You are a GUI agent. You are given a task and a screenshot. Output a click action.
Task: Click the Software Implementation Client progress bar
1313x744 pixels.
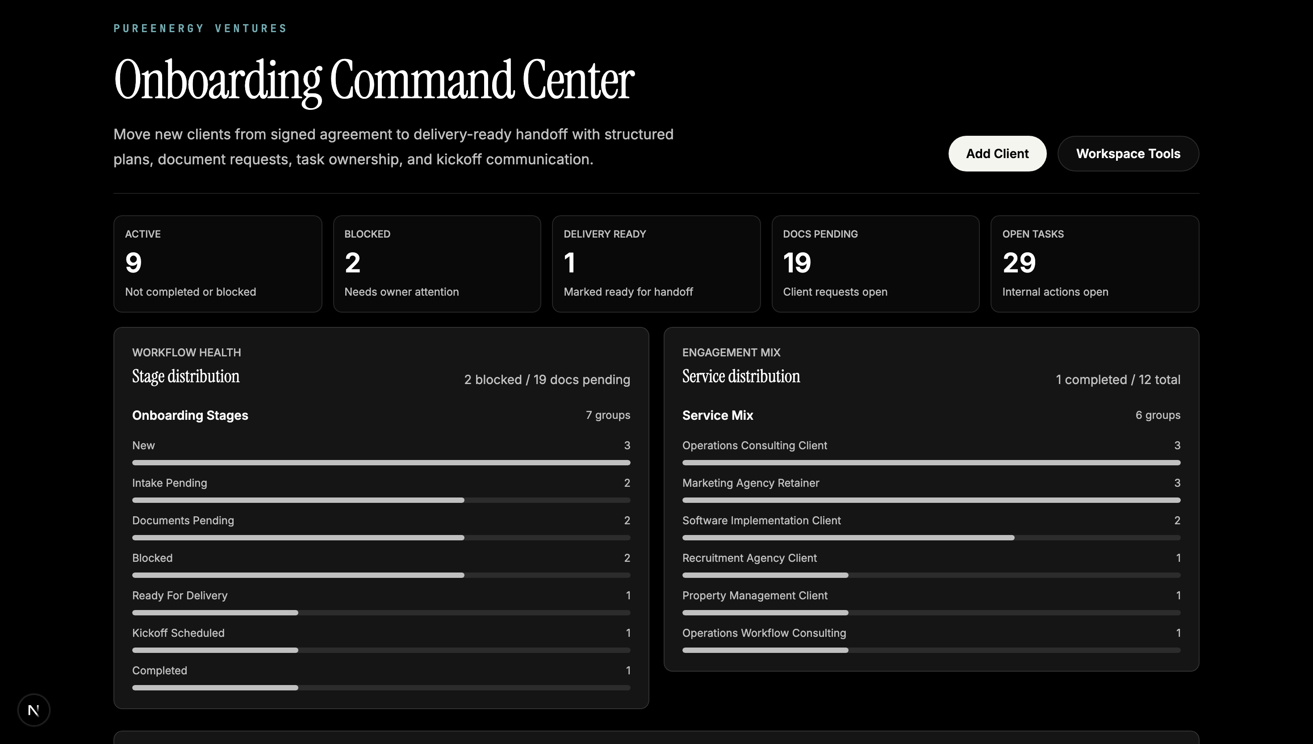click(x=931, y=538)
